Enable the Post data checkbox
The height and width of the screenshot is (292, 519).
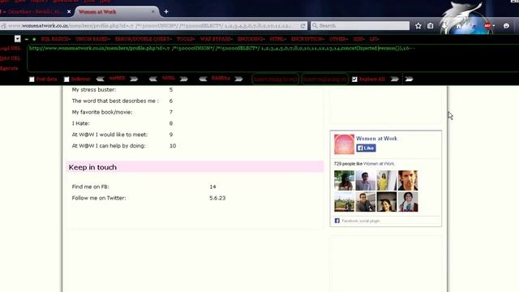tap(32, 79)
